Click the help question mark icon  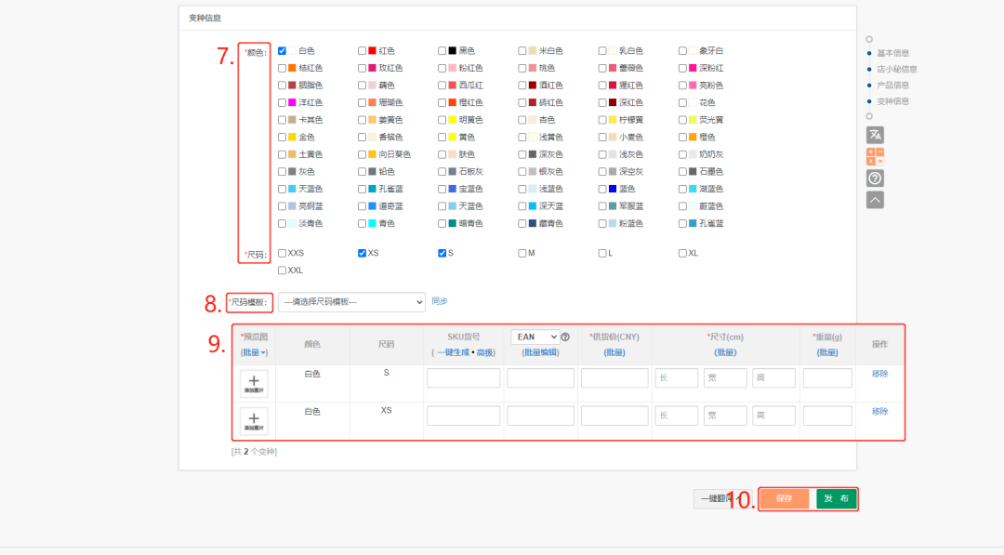[874, 177]
